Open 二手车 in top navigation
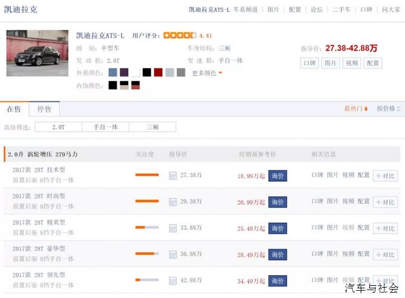Image resolution: width=405 pixels, height=298 pixels. tap(342, 10)
